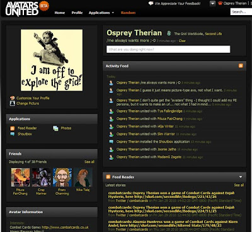This screenshot has width=252, height=232.
Task: Click Osprey Therian username in header
Action: (235, 3)
